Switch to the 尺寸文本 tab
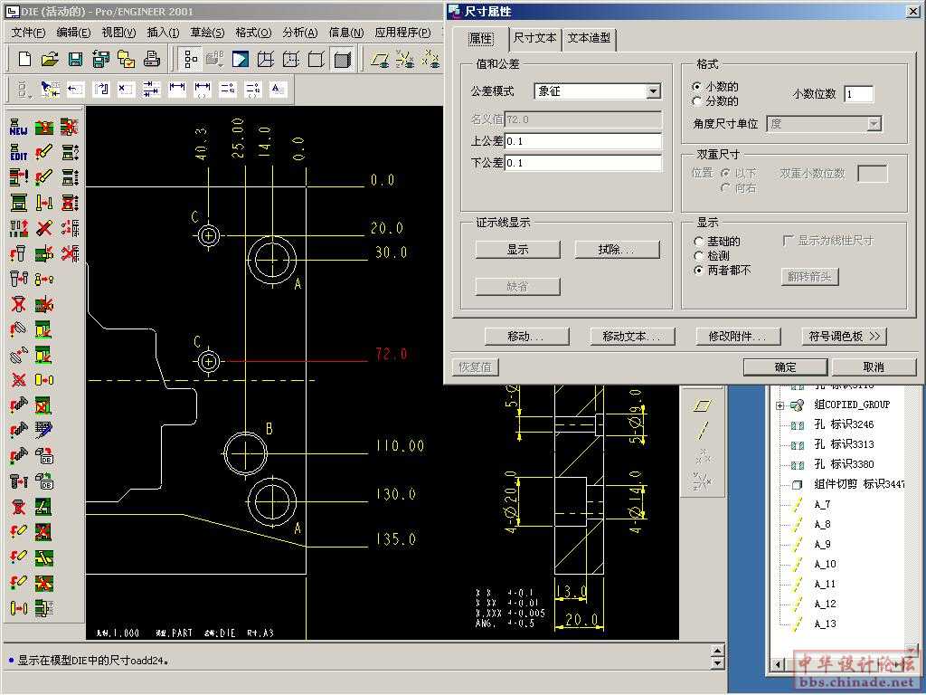The width and height of the screenshot is (926, 695). (x=534, y=38)
